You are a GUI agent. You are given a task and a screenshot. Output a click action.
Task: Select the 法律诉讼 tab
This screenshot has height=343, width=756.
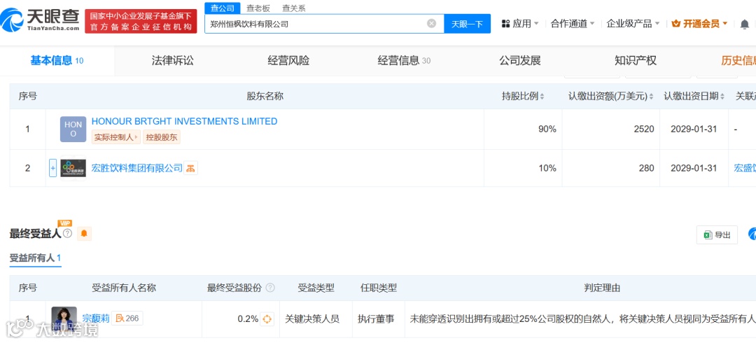pos(173,61)
